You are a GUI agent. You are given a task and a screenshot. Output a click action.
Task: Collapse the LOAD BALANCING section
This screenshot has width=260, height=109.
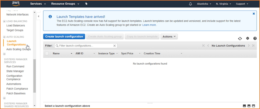(x=5, y=21)
